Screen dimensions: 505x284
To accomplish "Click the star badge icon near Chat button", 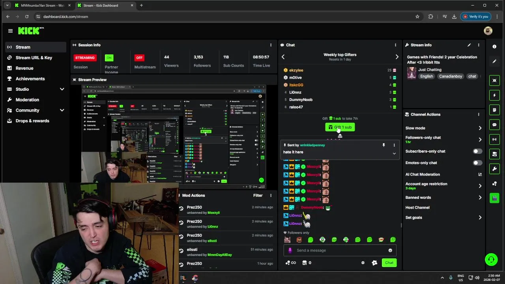I will tap(374, 263).
